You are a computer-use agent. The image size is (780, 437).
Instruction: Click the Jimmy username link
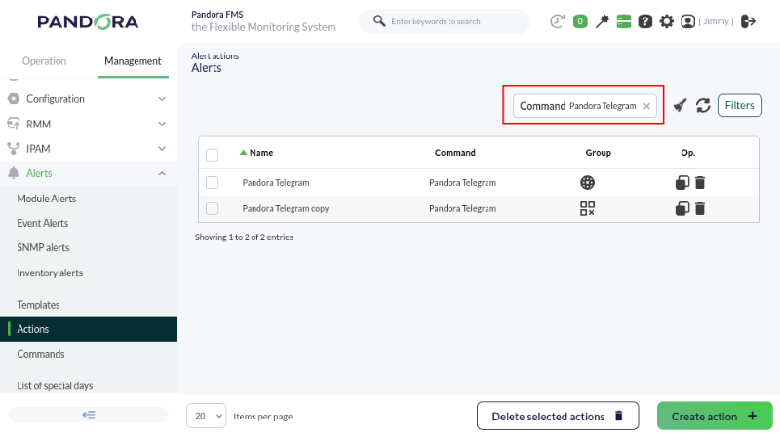(716, 21)
